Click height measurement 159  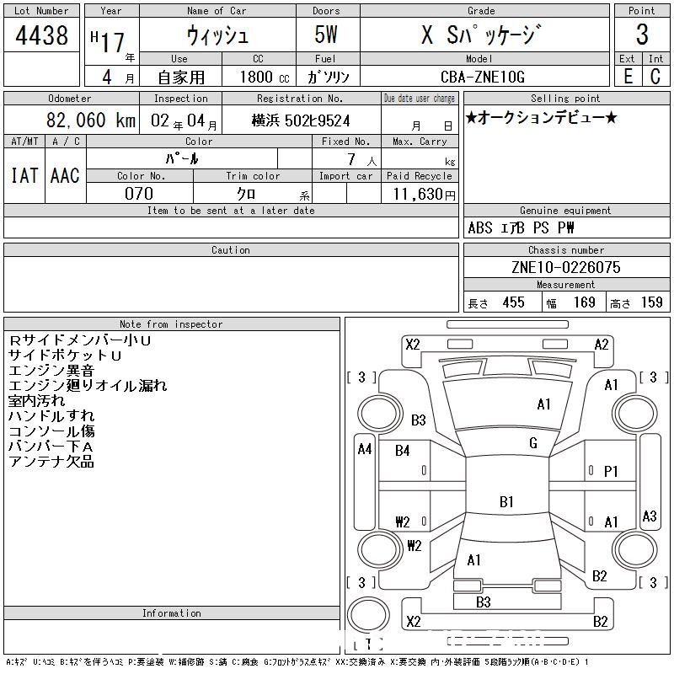[x=651, y=302]
